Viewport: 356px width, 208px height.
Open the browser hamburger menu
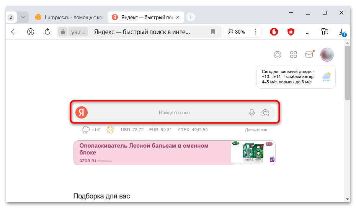pos(291,13)
